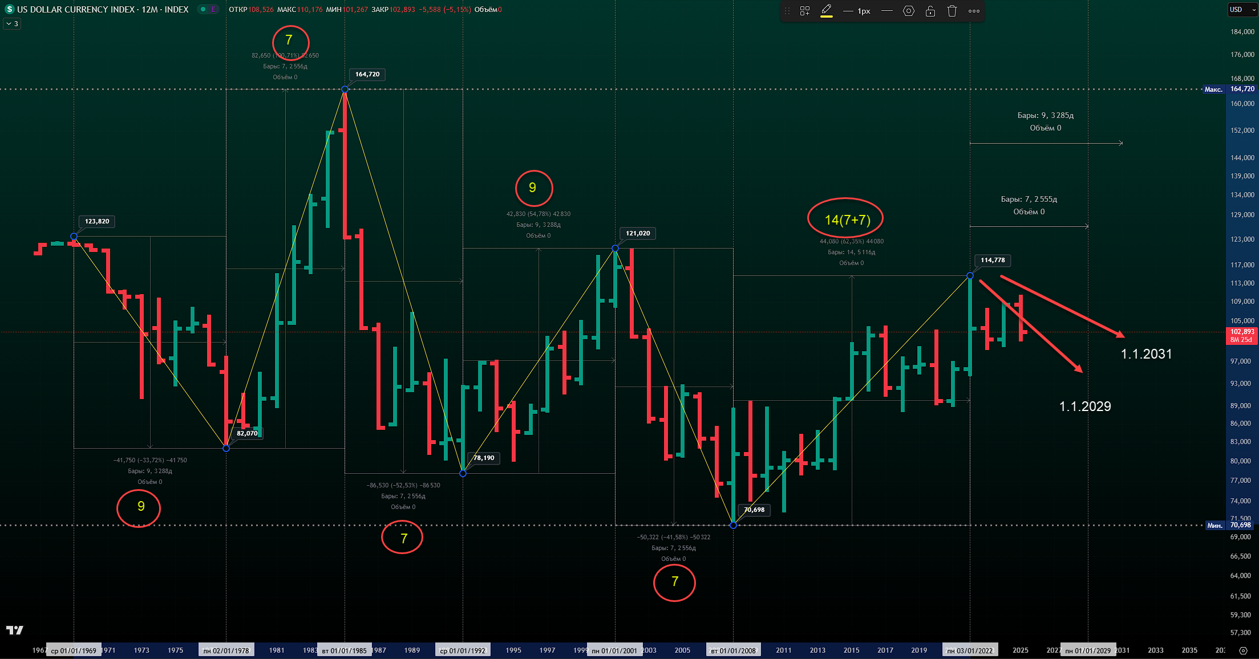
Task: Click the 164,720 price callout label
Action: pos(367,74)
